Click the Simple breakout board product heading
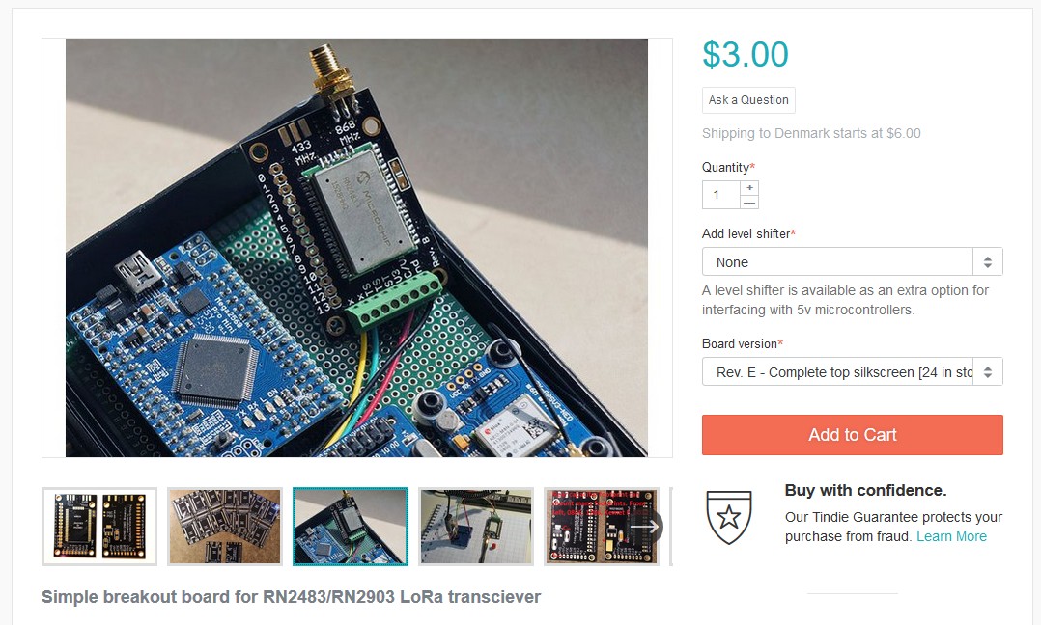 tap(291, 596)
